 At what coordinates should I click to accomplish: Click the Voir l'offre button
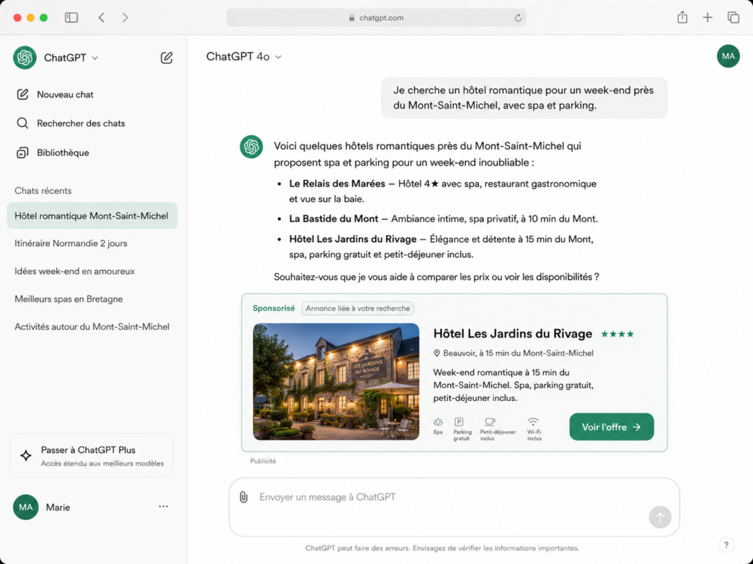[611, 427]
